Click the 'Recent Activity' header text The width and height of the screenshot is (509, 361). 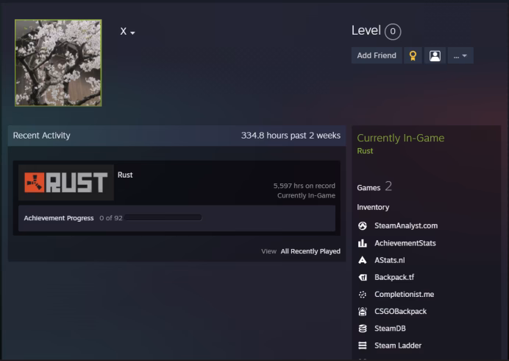click(41, 136)
